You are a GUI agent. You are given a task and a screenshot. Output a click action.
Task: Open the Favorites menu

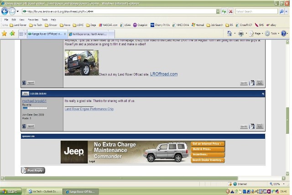[33, 20]
